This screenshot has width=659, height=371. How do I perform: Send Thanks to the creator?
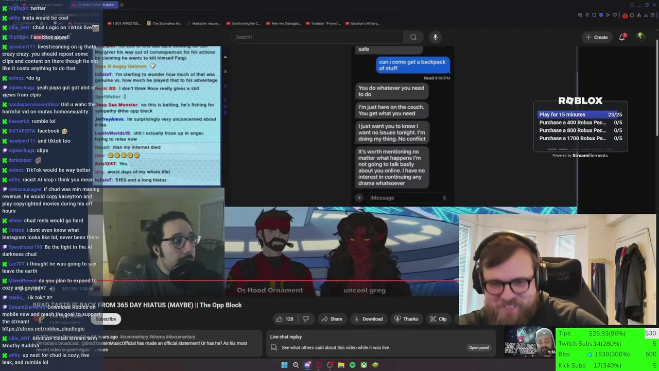click(406, 319)
